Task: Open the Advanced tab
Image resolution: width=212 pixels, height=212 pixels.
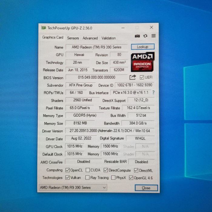Action: coord(90,38)
